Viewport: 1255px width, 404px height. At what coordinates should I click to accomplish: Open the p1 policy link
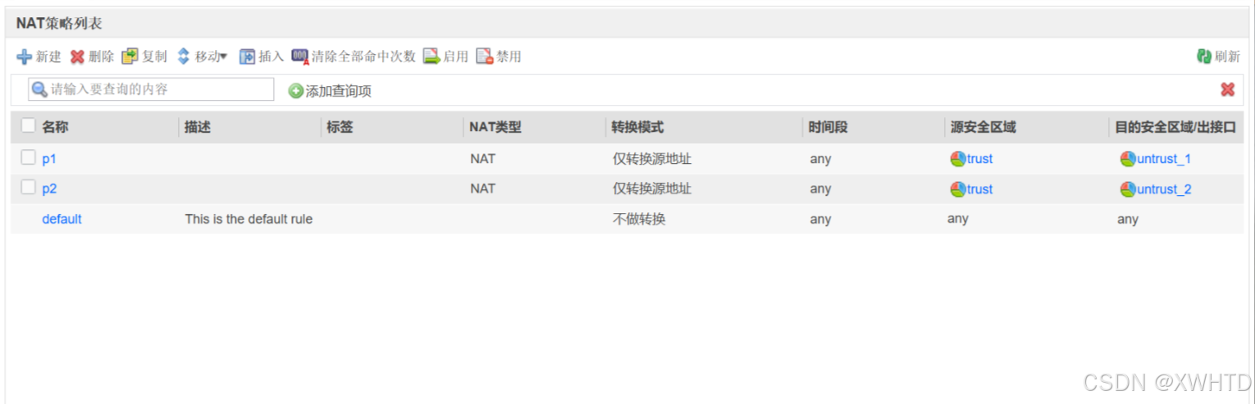(x=49, y=159)
